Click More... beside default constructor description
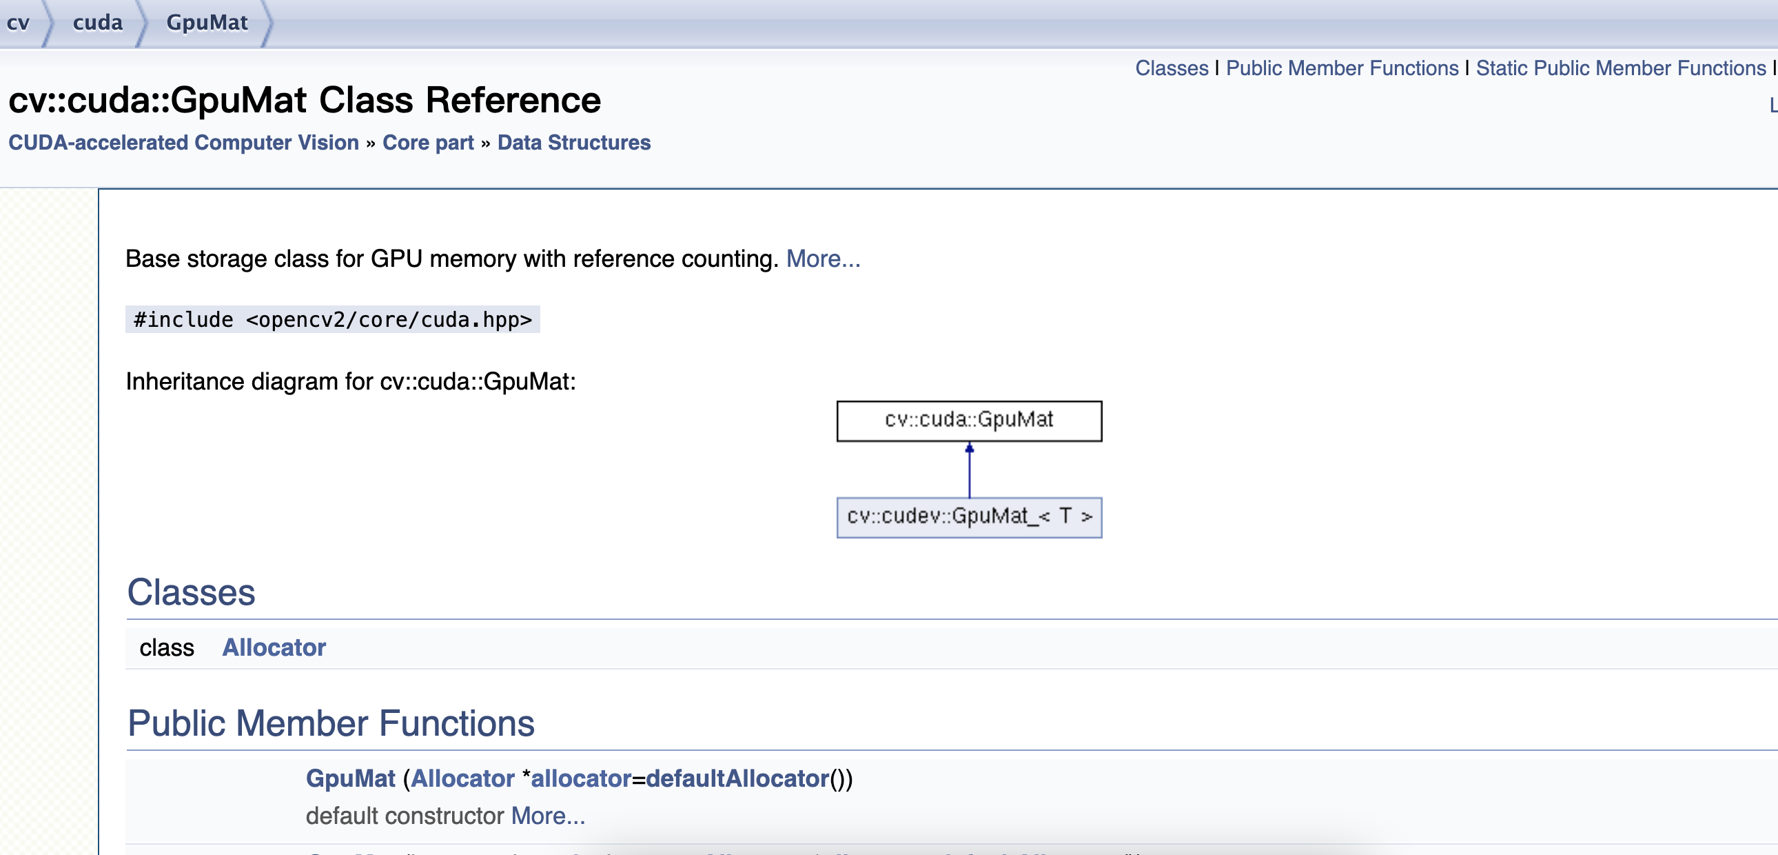Image resolution: width=1778 pixels, height=855 pixels. coord(547,816)
